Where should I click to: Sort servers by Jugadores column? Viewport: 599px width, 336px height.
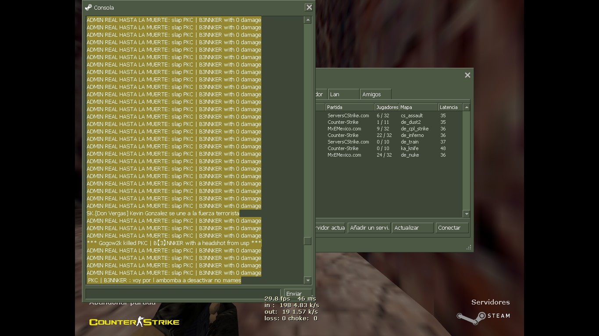[387, 107]
